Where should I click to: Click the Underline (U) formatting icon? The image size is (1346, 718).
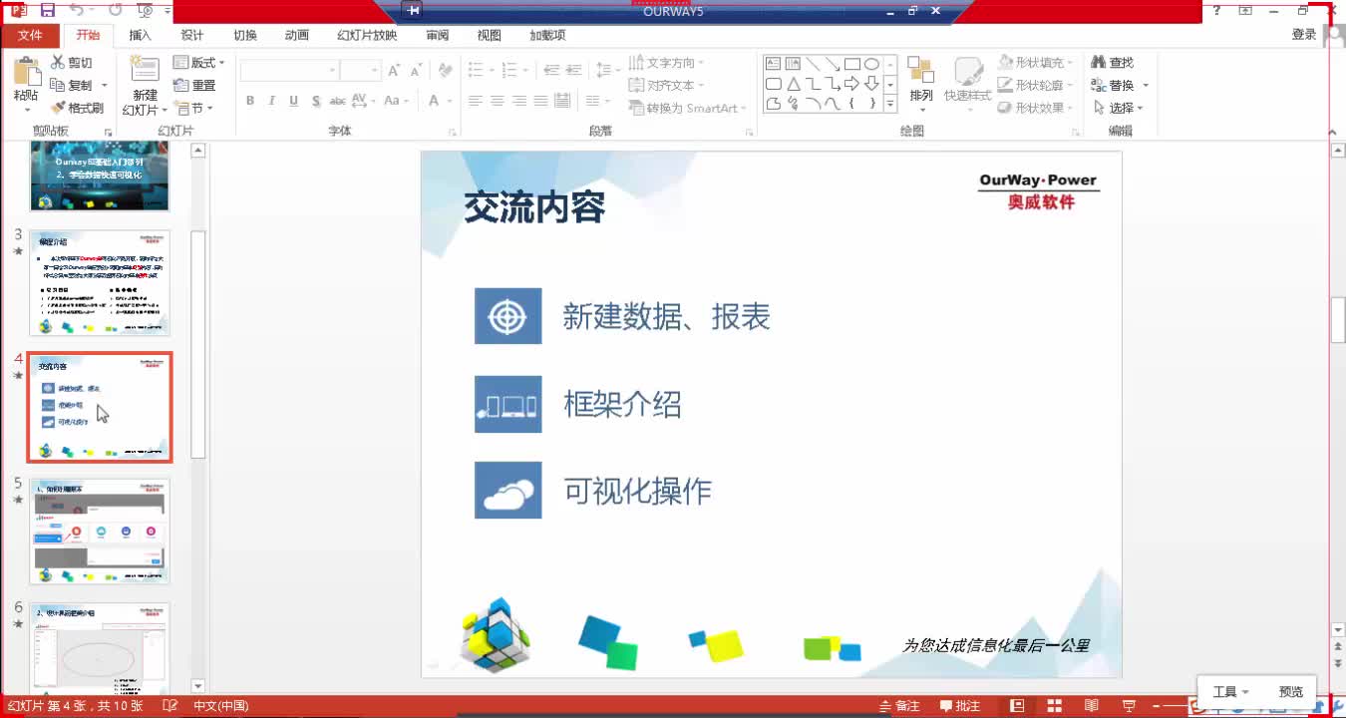tap(292, 100)
